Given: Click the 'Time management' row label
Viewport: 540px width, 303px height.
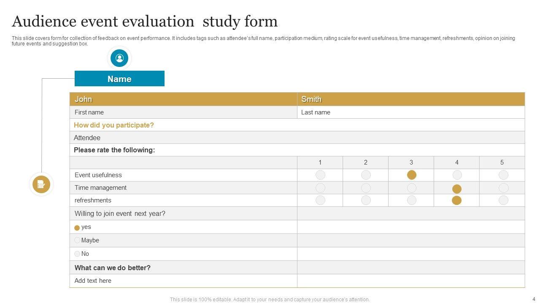Looking at the screenshot, I should (100, 188).
